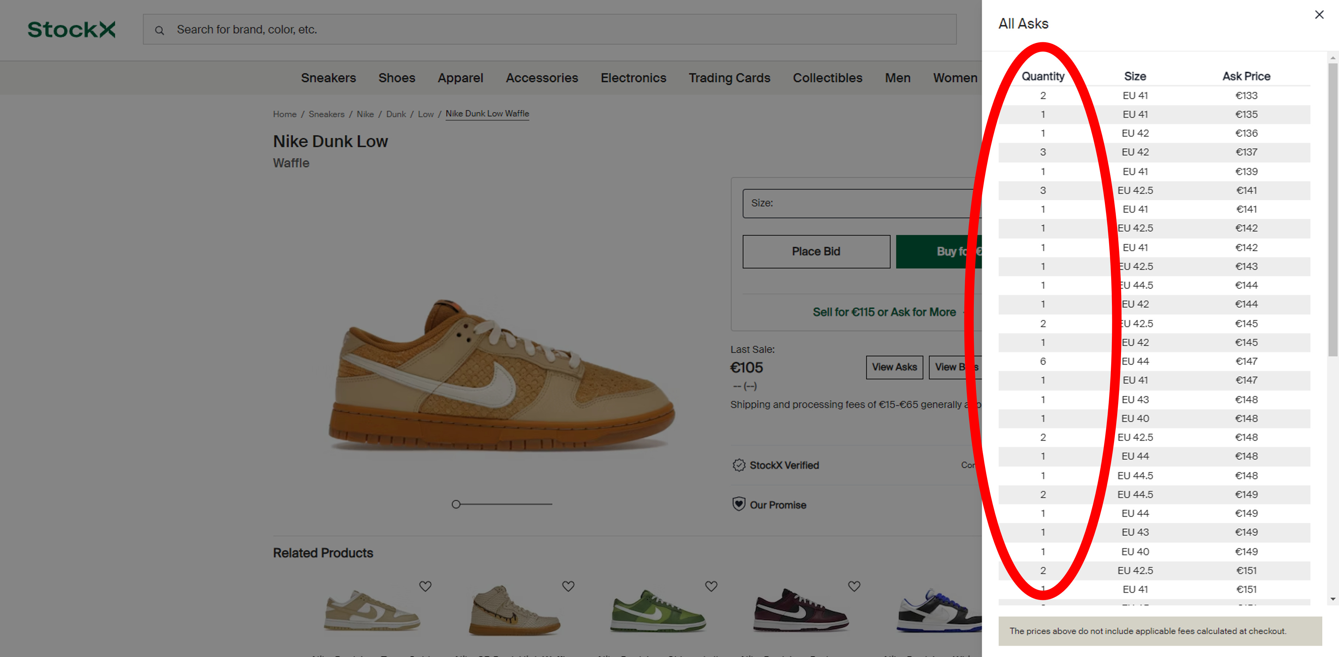Image resolution: width=1339 pixels, height=657 pixels.
Task: Click the Our Promise shield icon
Action: [x=739, y=504]
